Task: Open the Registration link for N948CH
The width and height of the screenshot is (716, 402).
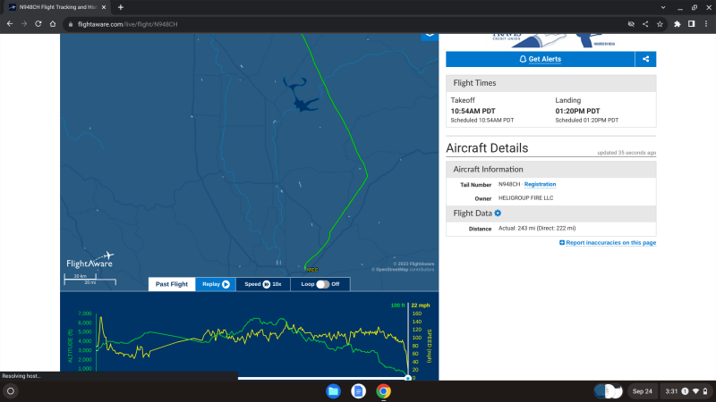Action: pyautogui.click(x=540, y=184)
